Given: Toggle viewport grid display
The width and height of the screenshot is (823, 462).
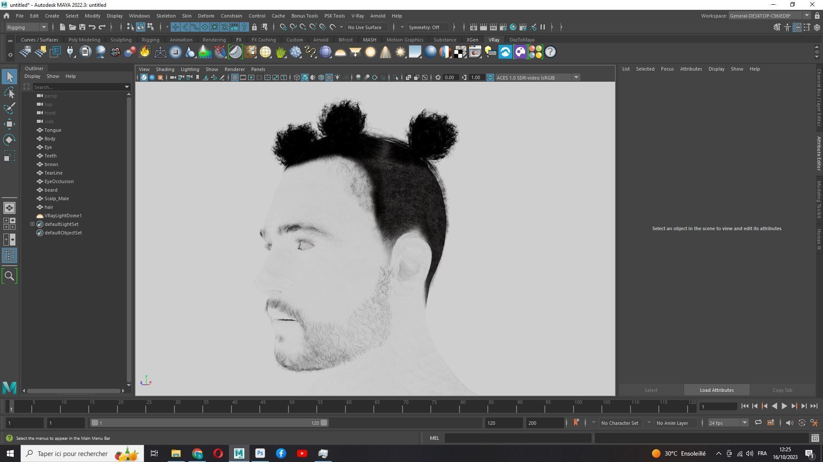Looking at the screenshot, I should [235, 77].
